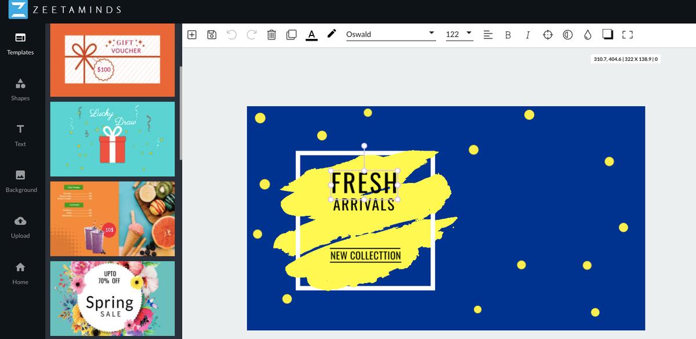Screen dimensions: 696x339
Task: Expand the font size 122 dropdown
Action: (x=459, y=34)
